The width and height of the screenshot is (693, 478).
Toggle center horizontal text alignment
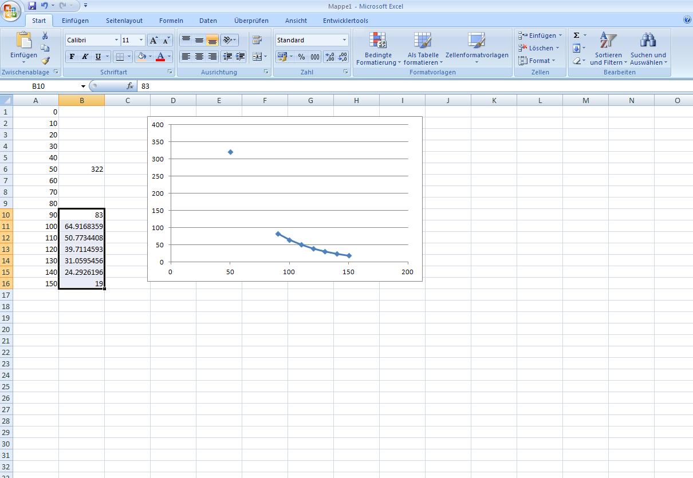[199, 57]
